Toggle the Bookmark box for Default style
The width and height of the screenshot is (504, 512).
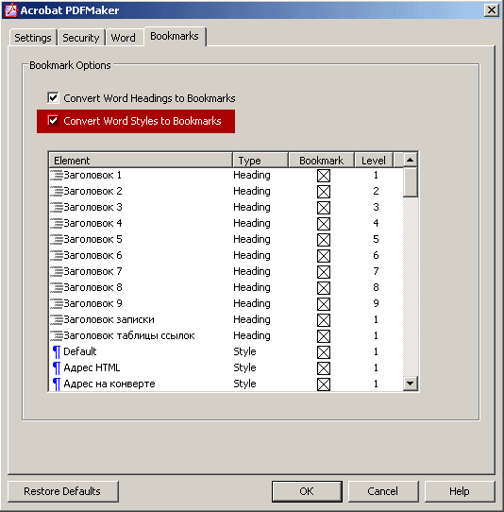coord(324,352)
